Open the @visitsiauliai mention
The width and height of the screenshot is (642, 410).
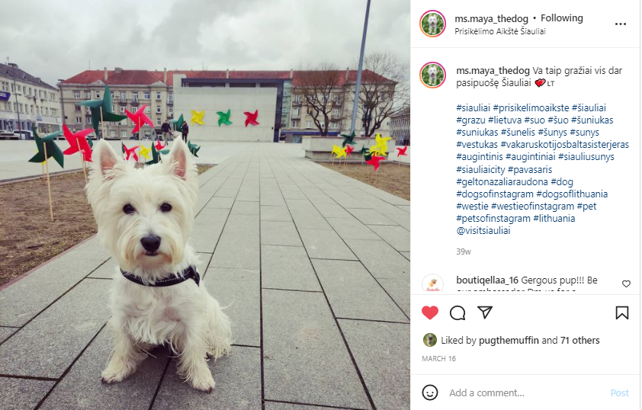coord(483,230)
